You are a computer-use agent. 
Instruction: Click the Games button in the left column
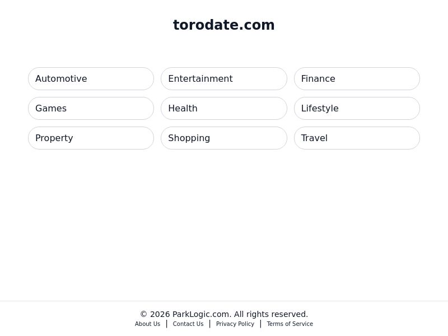tap(91, 108)
